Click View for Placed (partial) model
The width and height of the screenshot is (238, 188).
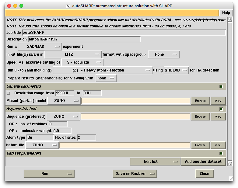[218, 101]
